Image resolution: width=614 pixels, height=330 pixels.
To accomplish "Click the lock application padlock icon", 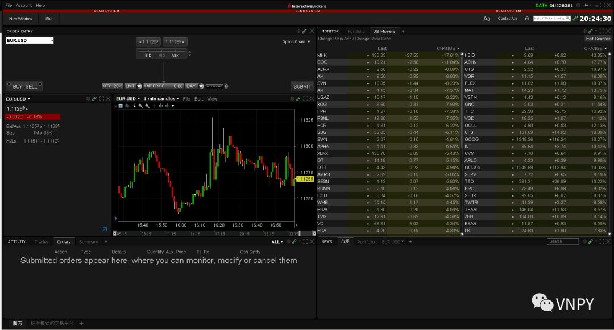I will (x=527, y=18).
